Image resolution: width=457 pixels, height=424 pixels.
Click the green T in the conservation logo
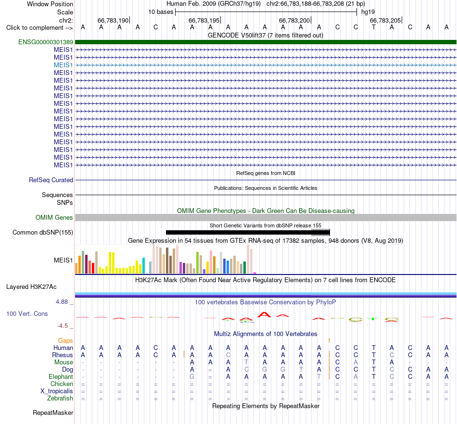[373, 319]
